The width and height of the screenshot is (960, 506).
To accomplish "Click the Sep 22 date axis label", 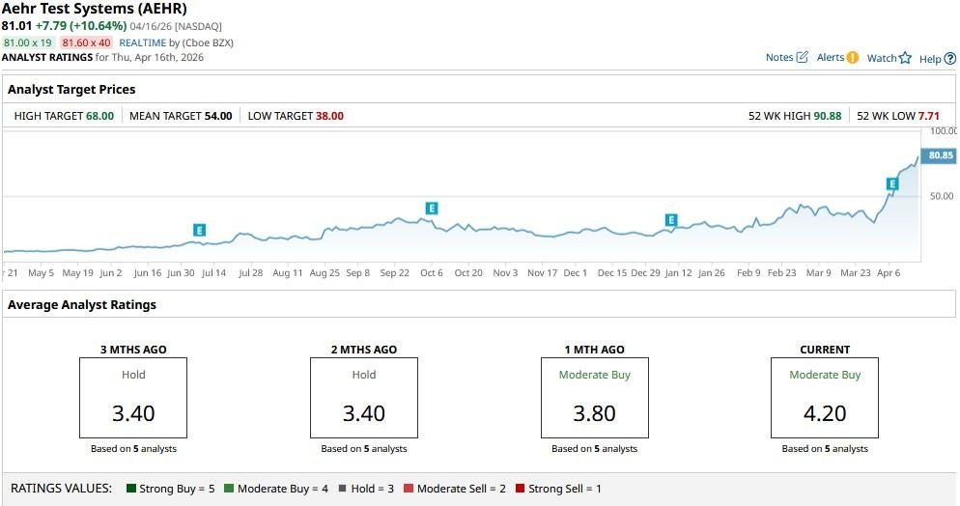I will tap(394, 273).
